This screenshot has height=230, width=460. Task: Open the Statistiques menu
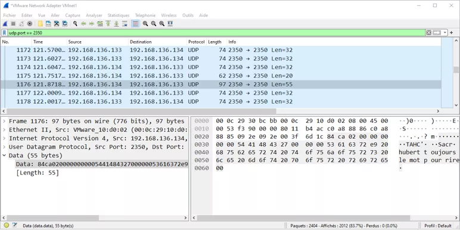(119, 15)
